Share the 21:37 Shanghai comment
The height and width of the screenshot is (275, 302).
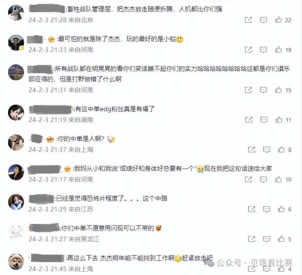[252, 149]
